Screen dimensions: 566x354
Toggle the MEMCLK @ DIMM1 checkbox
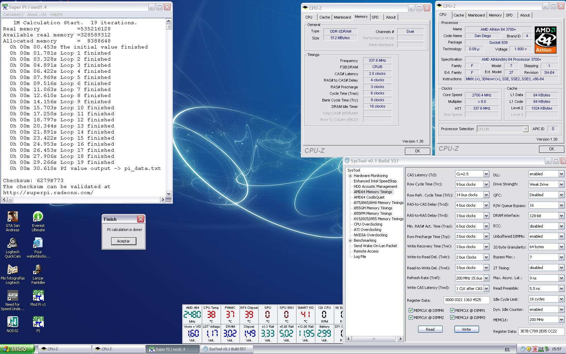point(452,310)
